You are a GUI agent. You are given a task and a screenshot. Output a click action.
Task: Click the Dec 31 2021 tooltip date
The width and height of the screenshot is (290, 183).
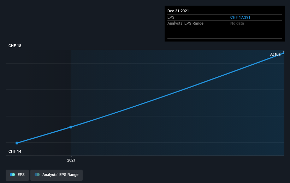178,11
